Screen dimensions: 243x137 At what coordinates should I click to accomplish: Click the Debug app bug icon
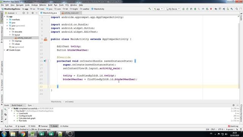pyautogui.click(x=195, y=9)
